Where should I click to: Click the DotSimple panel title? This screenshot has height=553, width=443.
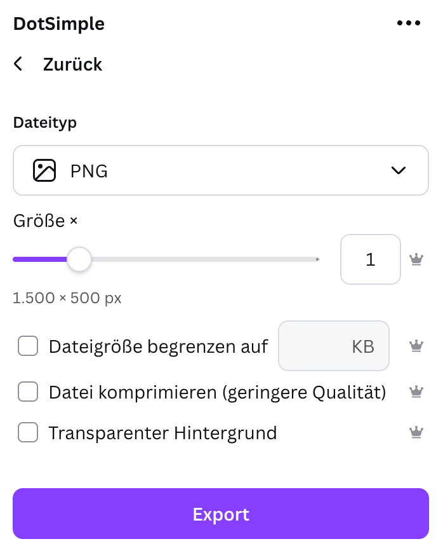(59, 24)
